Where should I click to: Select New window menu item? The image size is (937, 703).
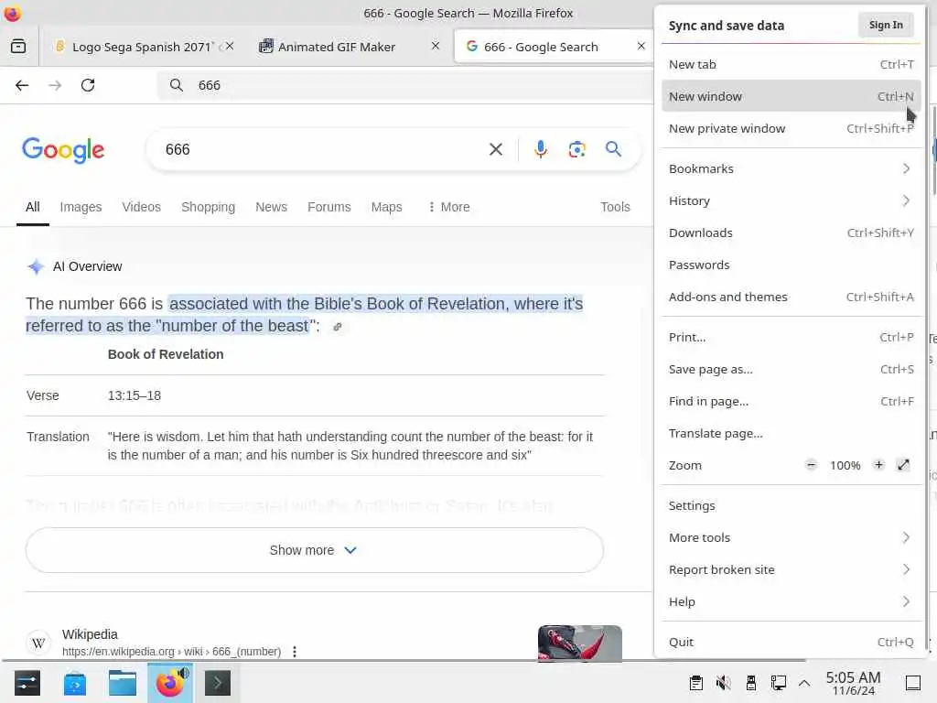pyautogui.click(x=791, y=96)
